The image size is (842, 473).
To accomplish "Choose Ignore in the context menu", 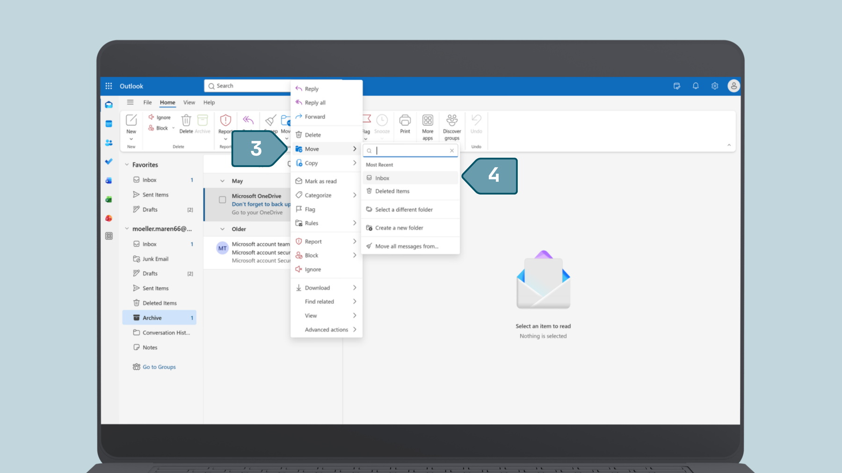I will tap(327, 269).
